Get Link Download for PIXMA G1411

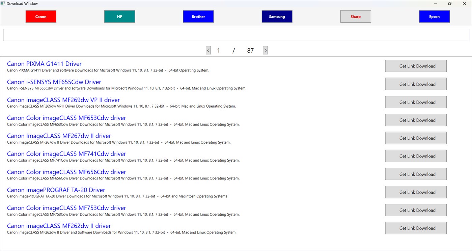416,66
